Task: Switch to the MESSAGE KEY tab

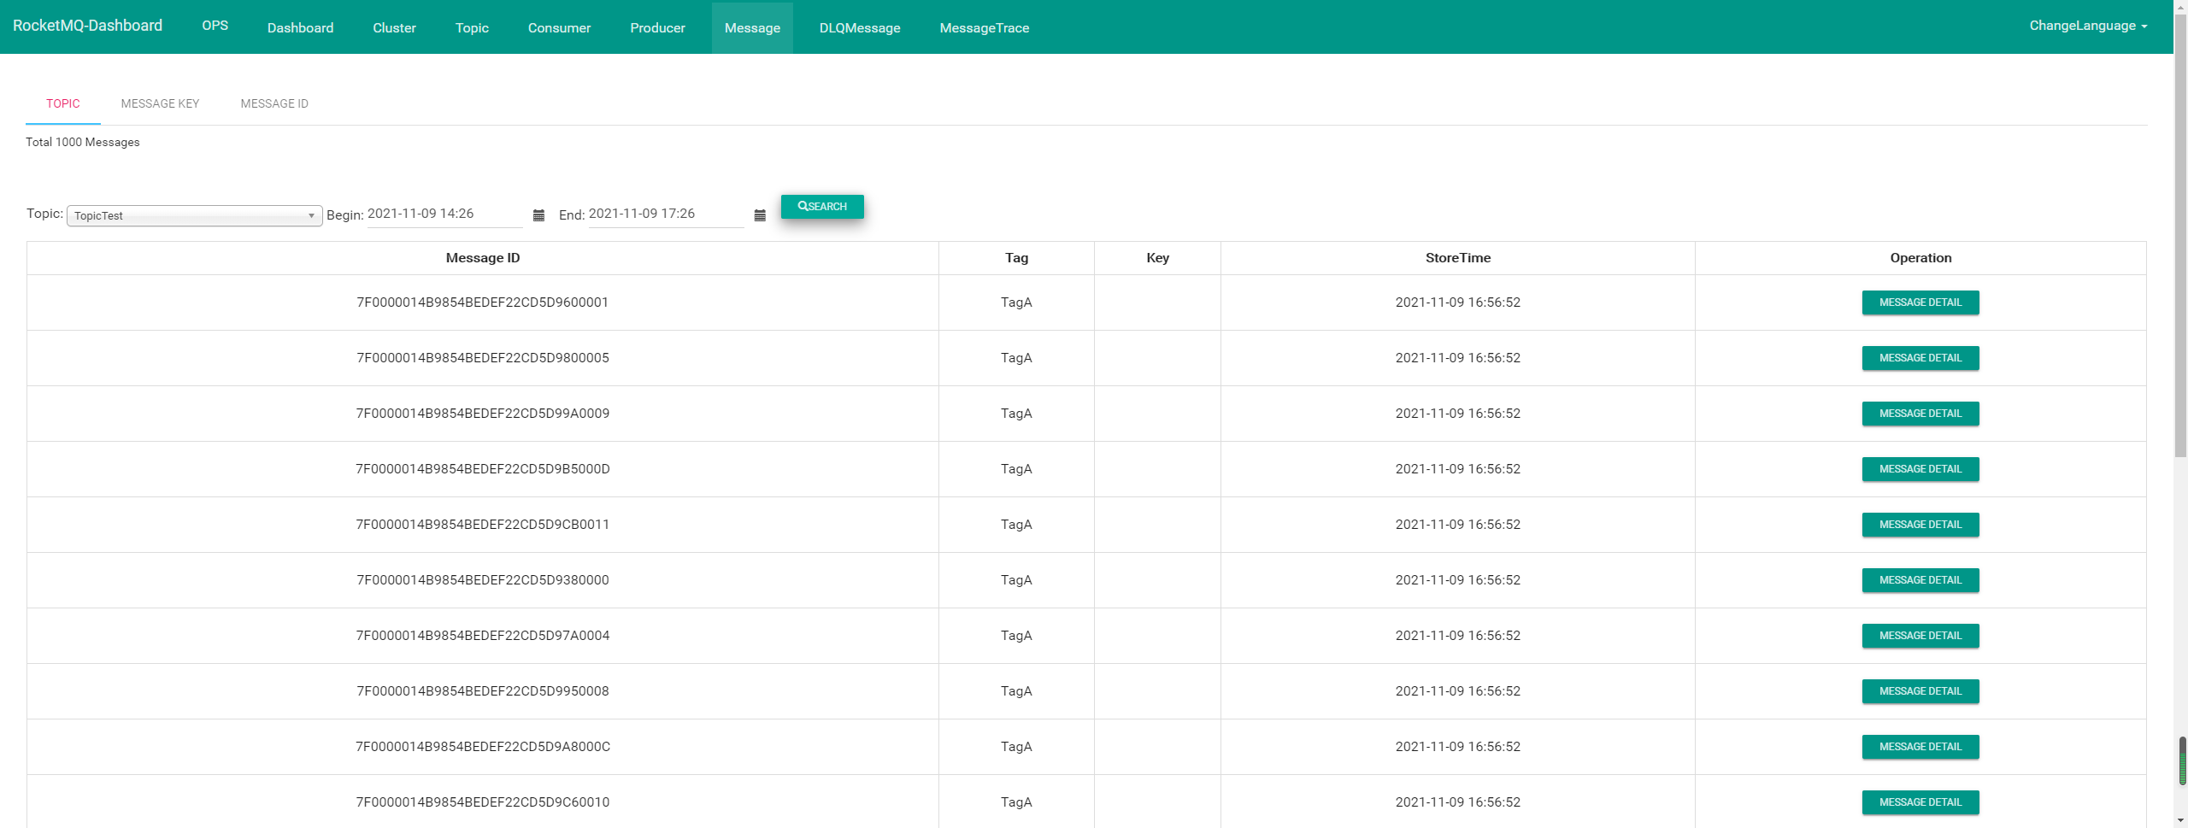Action: click(160, 103)
